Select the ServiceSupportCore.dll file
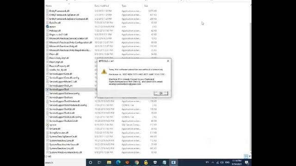This screenshot has width=296, height=166. [61, 74]
